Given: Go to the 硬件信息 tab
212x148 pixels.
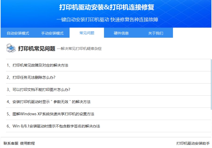Looking at the screenshot, I should (x=121, y=33).
